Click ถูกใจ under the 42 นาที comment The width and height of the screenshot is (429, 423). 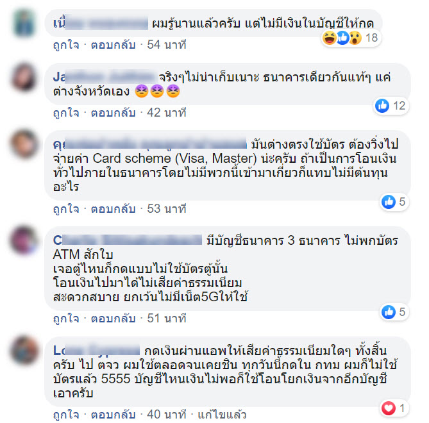pyautogui.click(x=66, y=112)
